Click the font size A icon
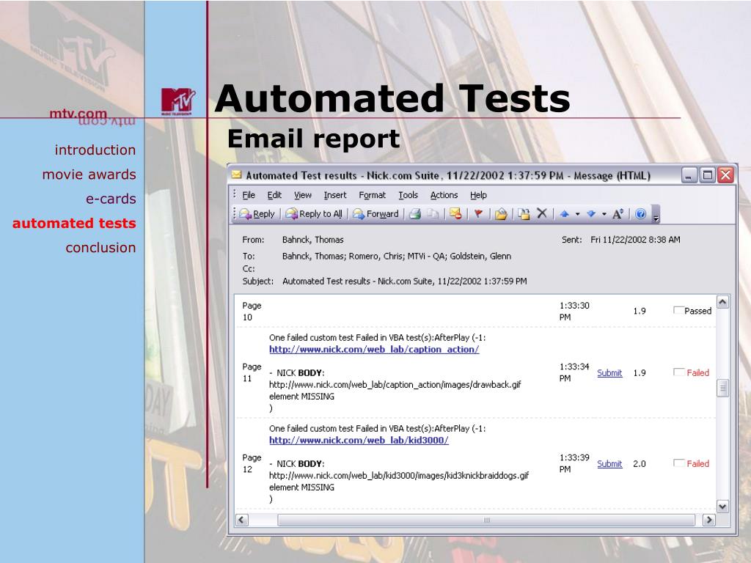751x563 pixels. 618,213
